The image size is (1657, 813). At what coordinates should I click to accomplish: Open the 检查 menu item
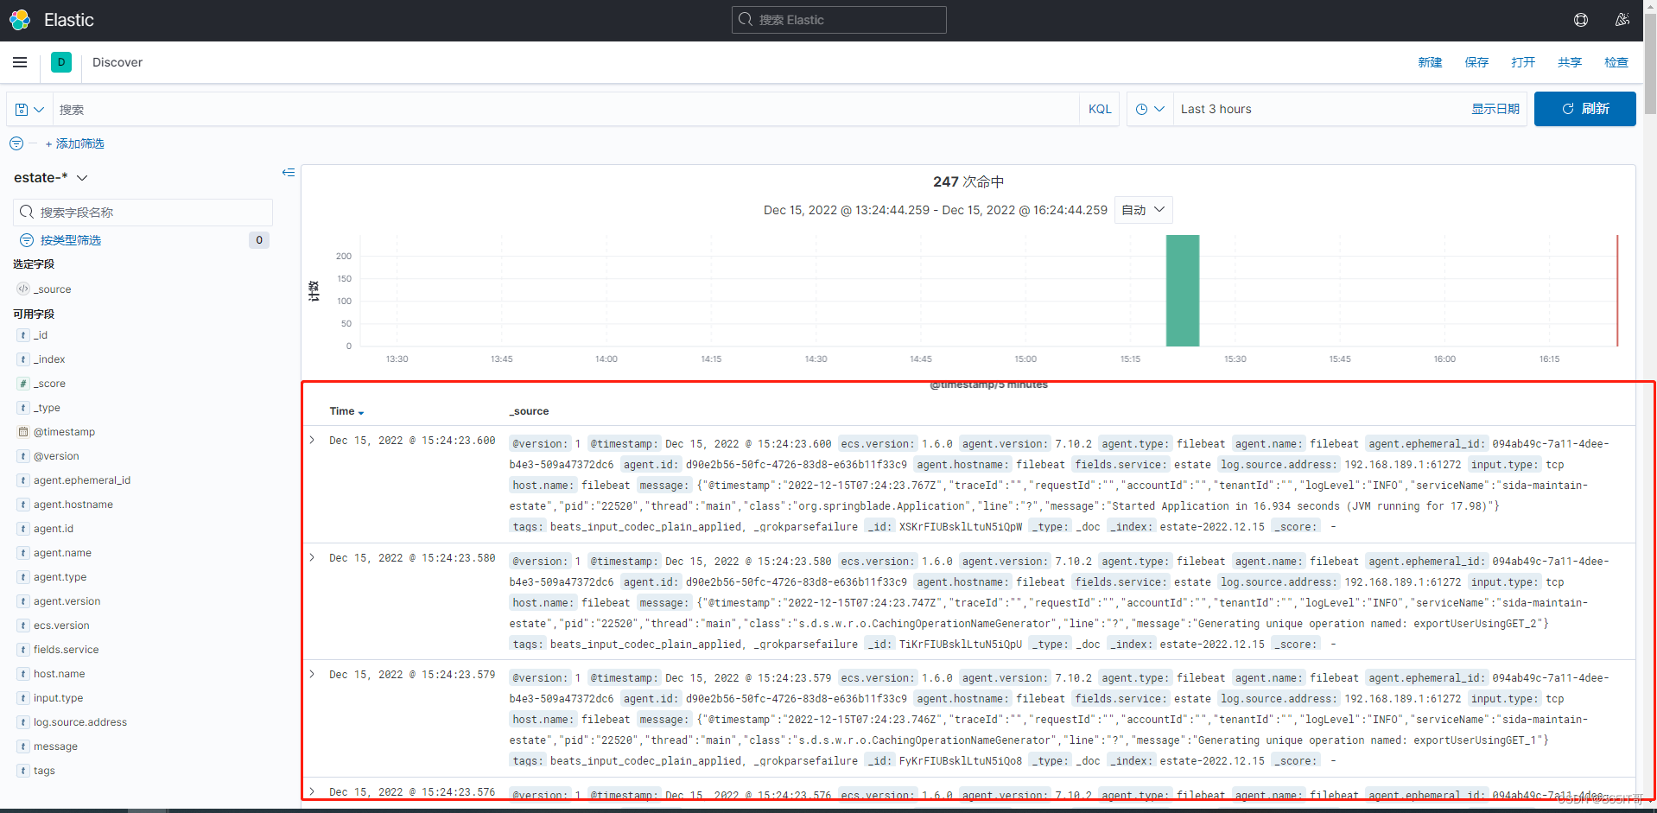tap(1616, 62)
